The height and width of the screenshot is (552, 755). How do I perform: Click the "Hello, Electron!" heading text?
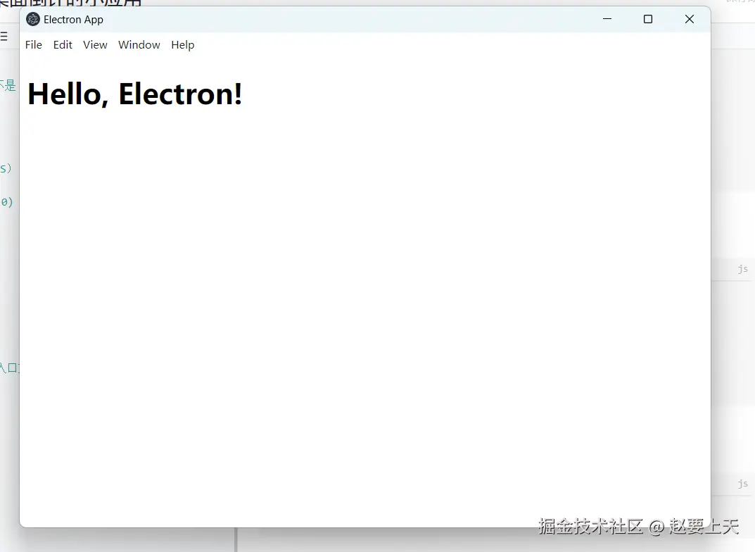tap(135, 94)
